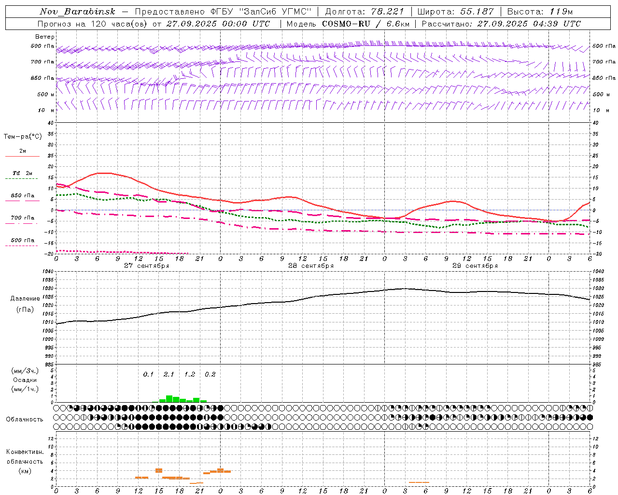Screen dimensions: 618x495
Task: Select the 850 гПа temperature legend entry
Action: (22, 197)
